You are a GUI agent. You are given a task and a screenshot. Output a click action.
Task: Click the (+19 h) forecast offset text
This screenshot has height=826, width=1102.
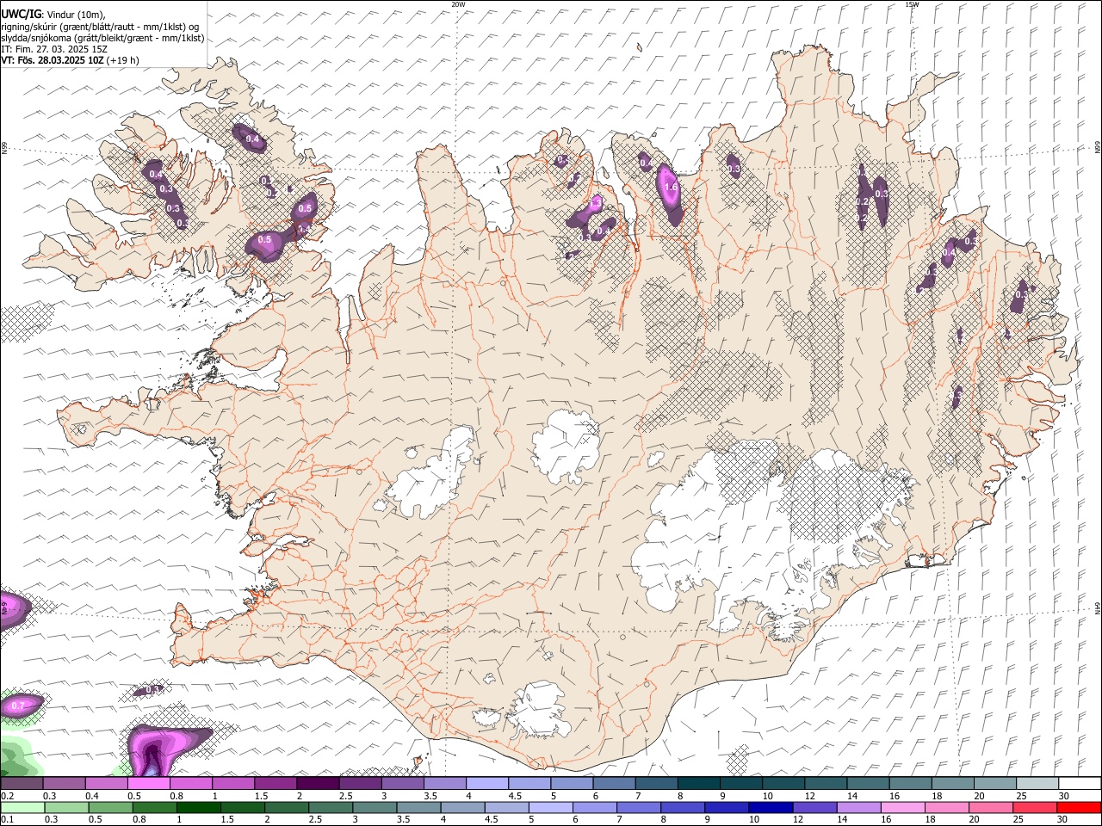click(x=123, y=60)
